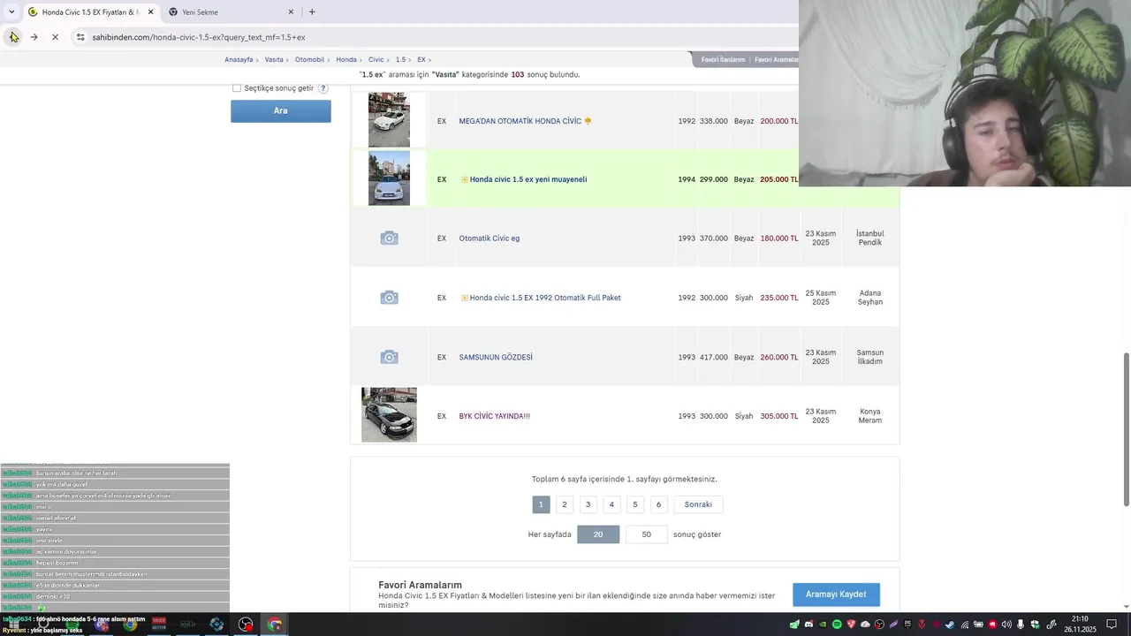Open the 1.5 breadcrumb link

pos(400,59)
